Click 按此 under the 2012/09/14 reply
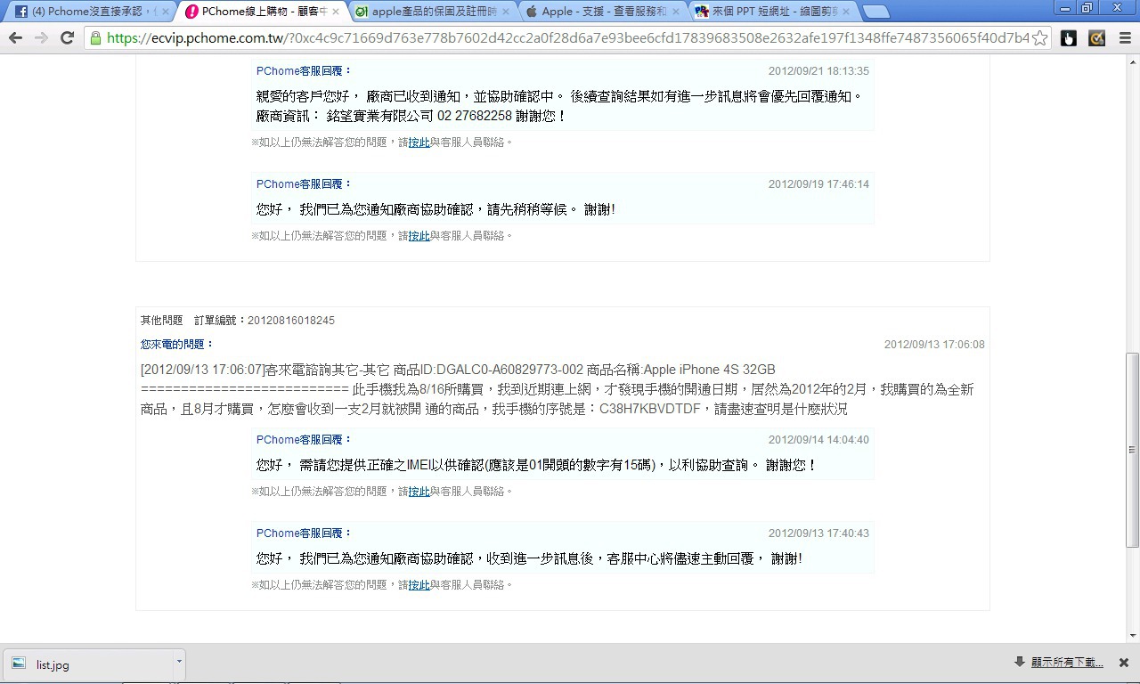Viewport: 1140px width, 684px height. coord(419,492)
